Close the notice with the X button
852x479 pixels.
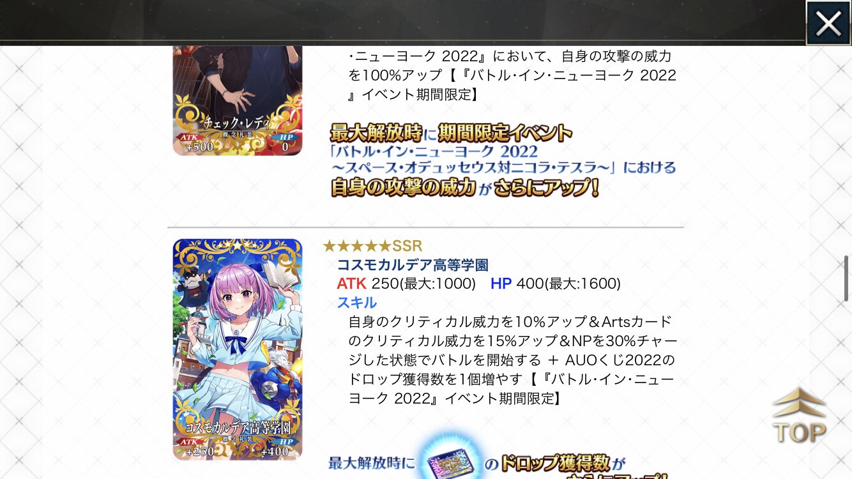pyautogui.click(x=828, y=24)
